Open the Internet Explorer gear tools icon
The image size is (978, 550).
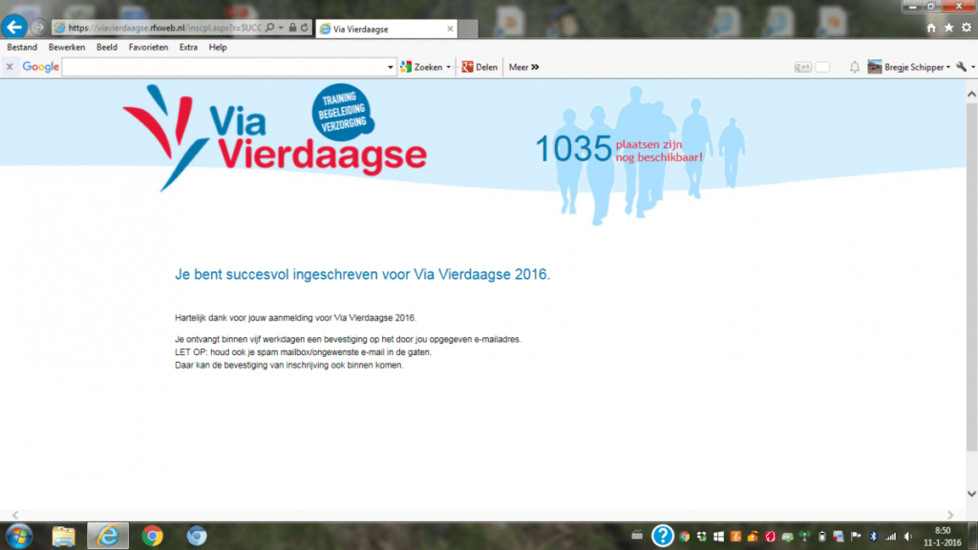[966, 28]
